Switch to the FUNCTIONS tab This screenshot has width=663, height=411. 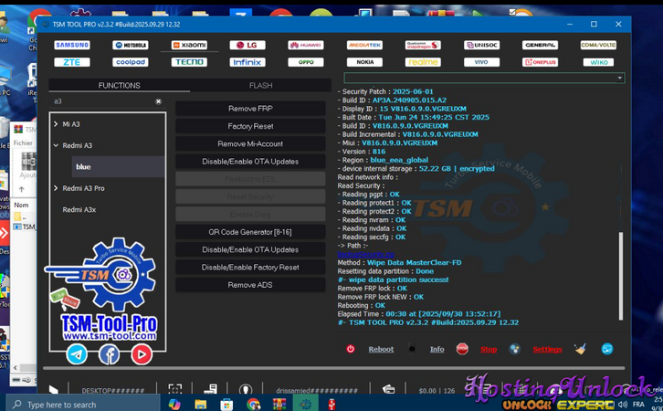click(x=119, y=86)
